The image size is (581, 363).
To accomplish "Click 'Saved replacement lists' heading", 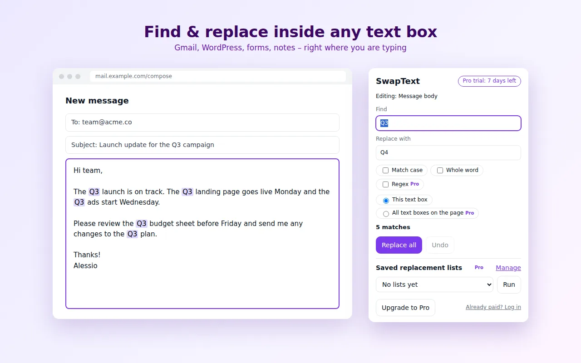I will click(x=419, y=268).
